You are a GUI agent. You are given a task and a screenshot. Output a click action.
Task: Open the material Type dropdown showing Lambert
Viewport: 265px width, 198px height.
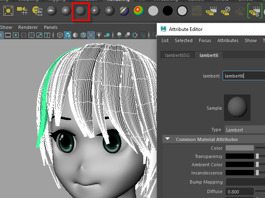pos(245,130)
